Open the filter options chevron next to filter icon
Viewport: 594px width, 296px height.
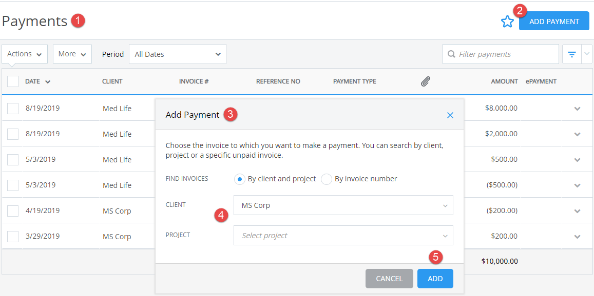[586, 54]
